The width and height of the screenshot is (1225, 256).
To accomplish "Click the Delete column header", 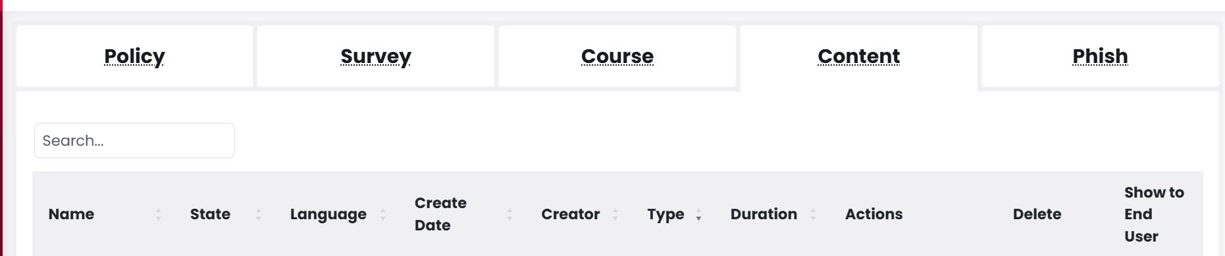I will tap(1037, 214).
